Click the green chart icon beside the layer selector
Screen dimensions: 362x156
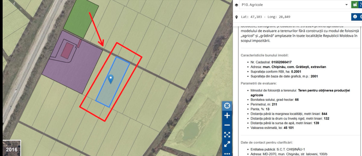[x=355, y=5]
